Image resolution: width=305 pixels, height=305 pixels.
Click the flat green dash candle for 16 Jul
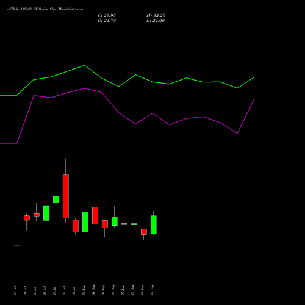coord(17,246)
